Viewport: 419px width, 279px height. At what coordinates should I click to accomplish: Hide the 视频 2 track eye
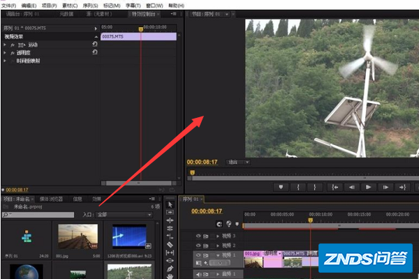[x=198, y=246]
